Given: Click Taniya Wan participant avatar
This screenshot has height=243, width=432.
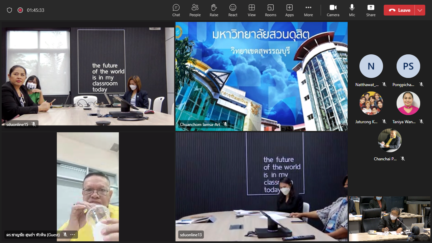Looking at the screenshot, I should pos(408,103).
